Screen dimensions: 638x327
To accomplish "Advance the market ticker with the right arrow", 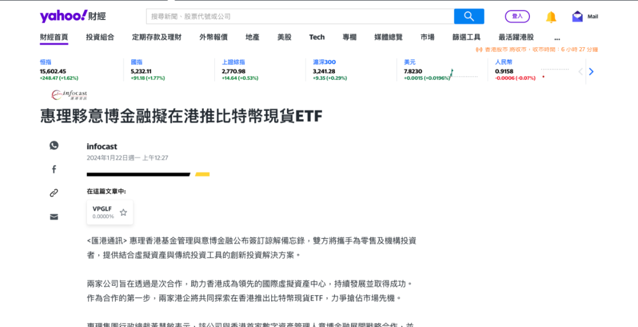I will tap(591, 72).
